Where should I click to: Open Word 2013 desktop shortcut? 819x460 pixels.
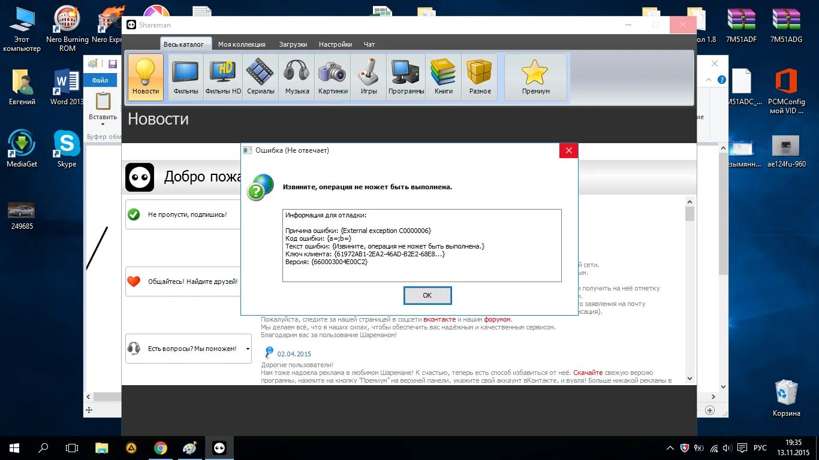click(67, 88)
